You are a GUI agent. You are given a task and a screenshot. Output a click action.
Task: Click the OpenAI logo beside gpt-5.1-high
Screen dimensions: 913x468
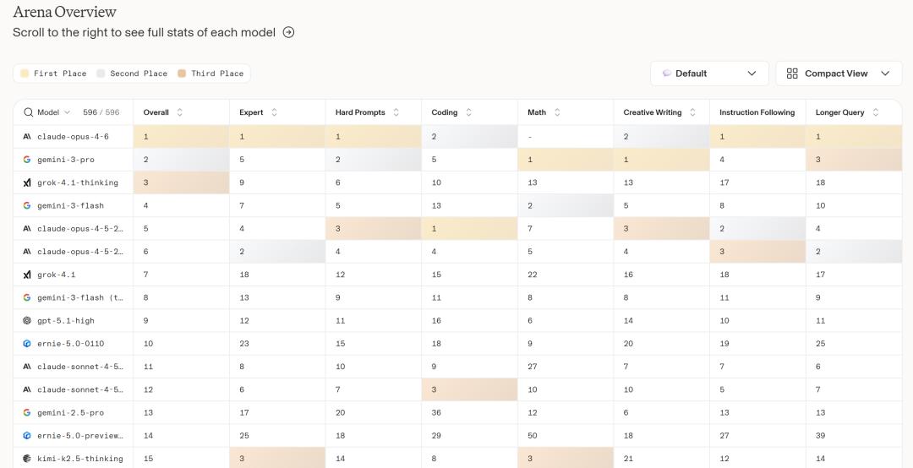pos(27,321)
